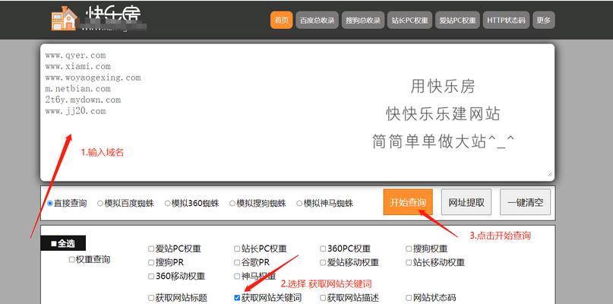Click the 全选 button
This screenshot has width=613, height=304.
pos(63,243)
